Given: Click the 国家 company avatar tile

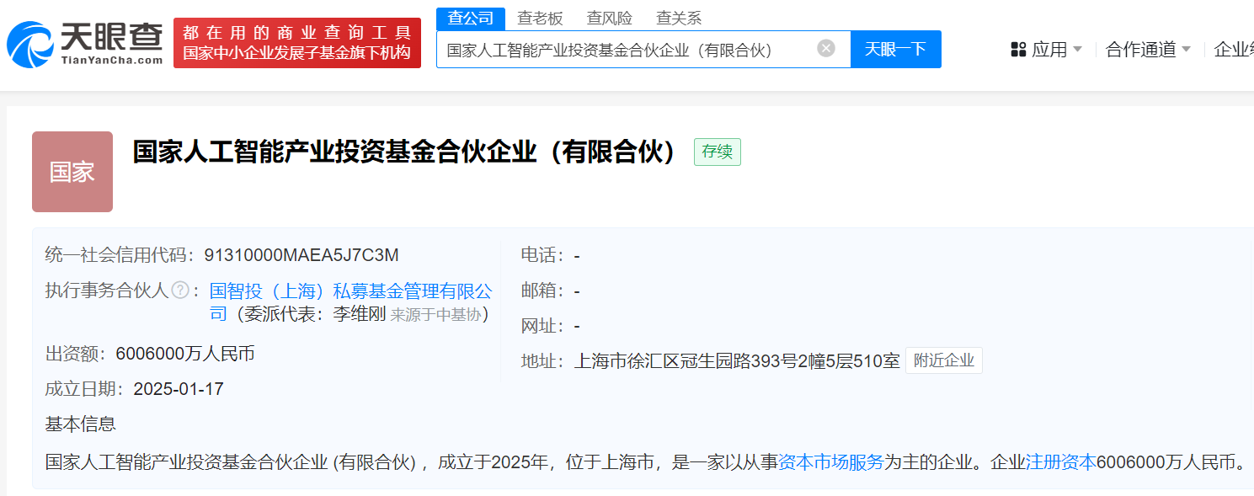Looking at the screenshot, I should [72, 172].
